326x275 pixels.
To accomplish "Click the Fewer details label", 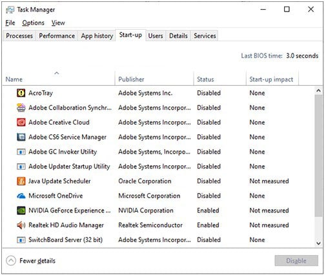I will [x=37, y=261].
